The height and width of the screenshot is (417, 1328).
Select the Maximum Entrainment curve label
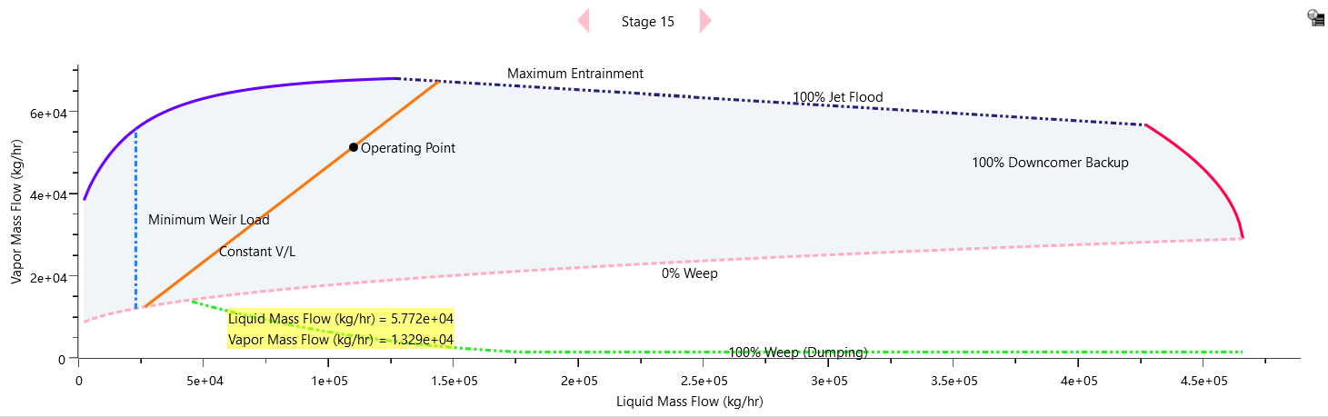point(574,74)
